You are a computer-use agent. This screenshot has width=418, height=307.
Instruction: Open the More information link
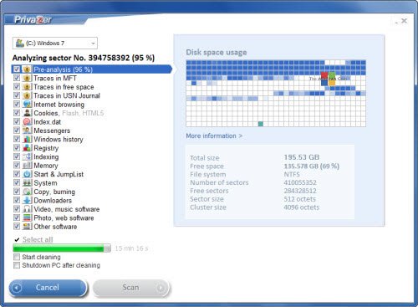tap(214, 136)
